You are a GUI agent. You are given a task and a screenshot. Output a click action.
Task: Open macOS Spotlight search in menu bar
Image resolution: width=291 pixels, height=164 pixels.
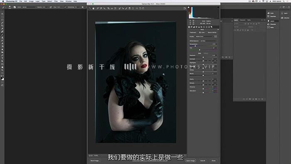[284, 1]
